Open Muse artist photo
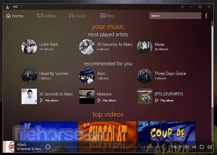Viewport: 217px width, 155px height. [x=145, y=47]
